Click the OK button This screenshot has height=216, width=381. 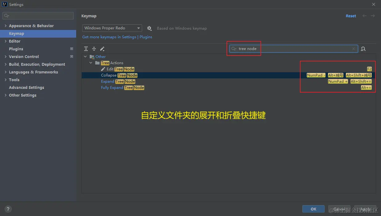(x=313, y=209)
